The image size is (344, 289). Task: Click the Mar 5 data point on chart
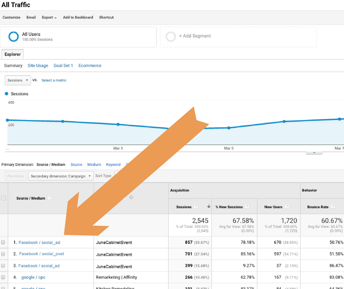tap(229, 128)
